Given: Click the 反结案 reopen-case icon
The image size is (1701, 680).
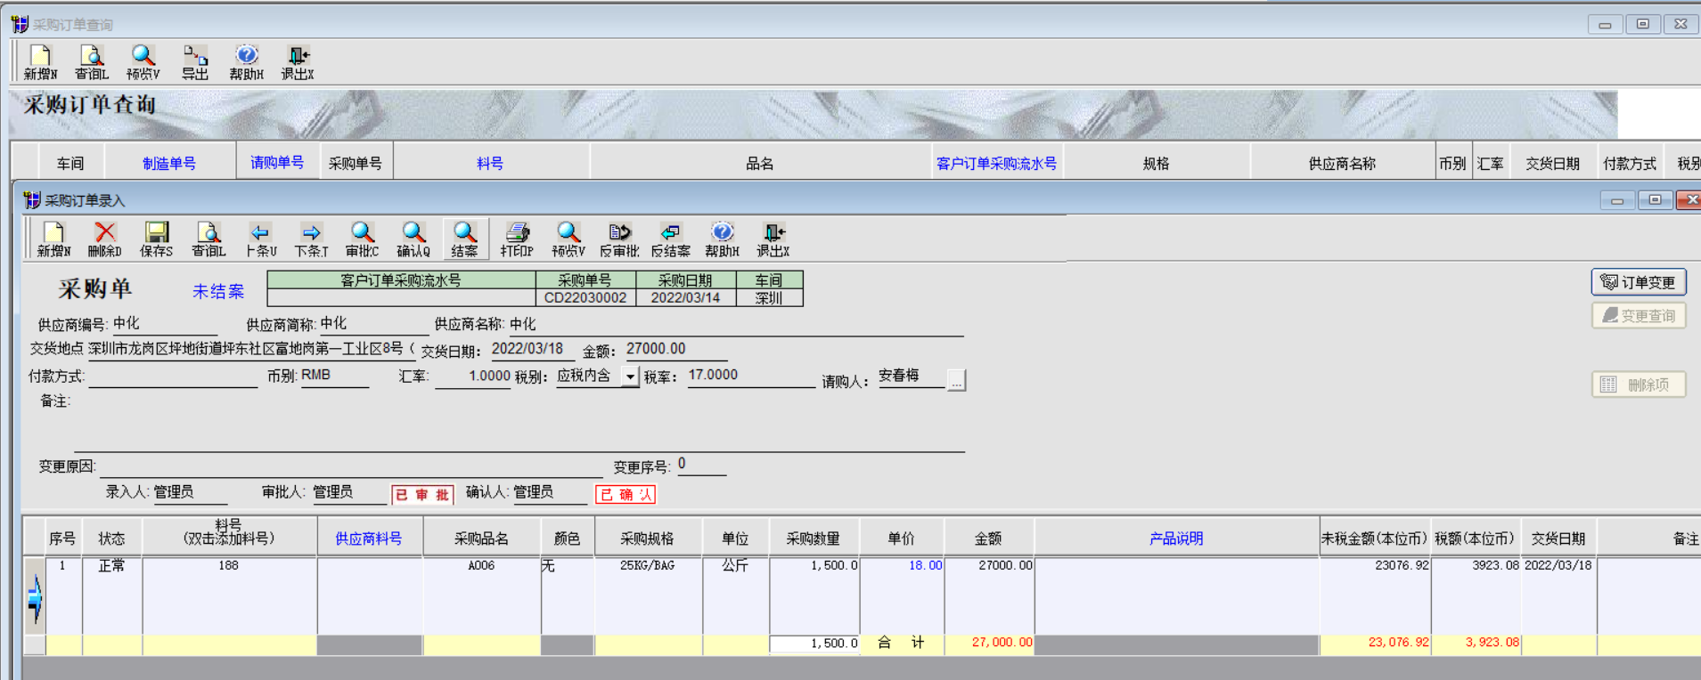Looking at the screenshot, I should tap(670, 239).
